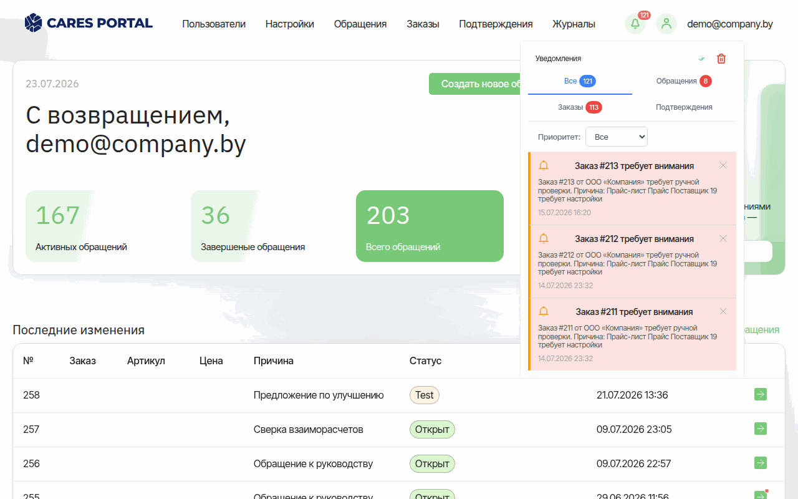Screen dimensions: 798x499
Task: Click the Предложение по улучшению reason
Action: click(x=319, y=395)
